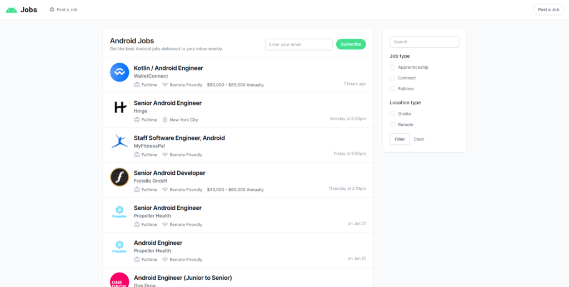The width and height of the screenshot is (569, 287).
Task: Check the Fulltime filter checkbox
Action: [392, 89]
